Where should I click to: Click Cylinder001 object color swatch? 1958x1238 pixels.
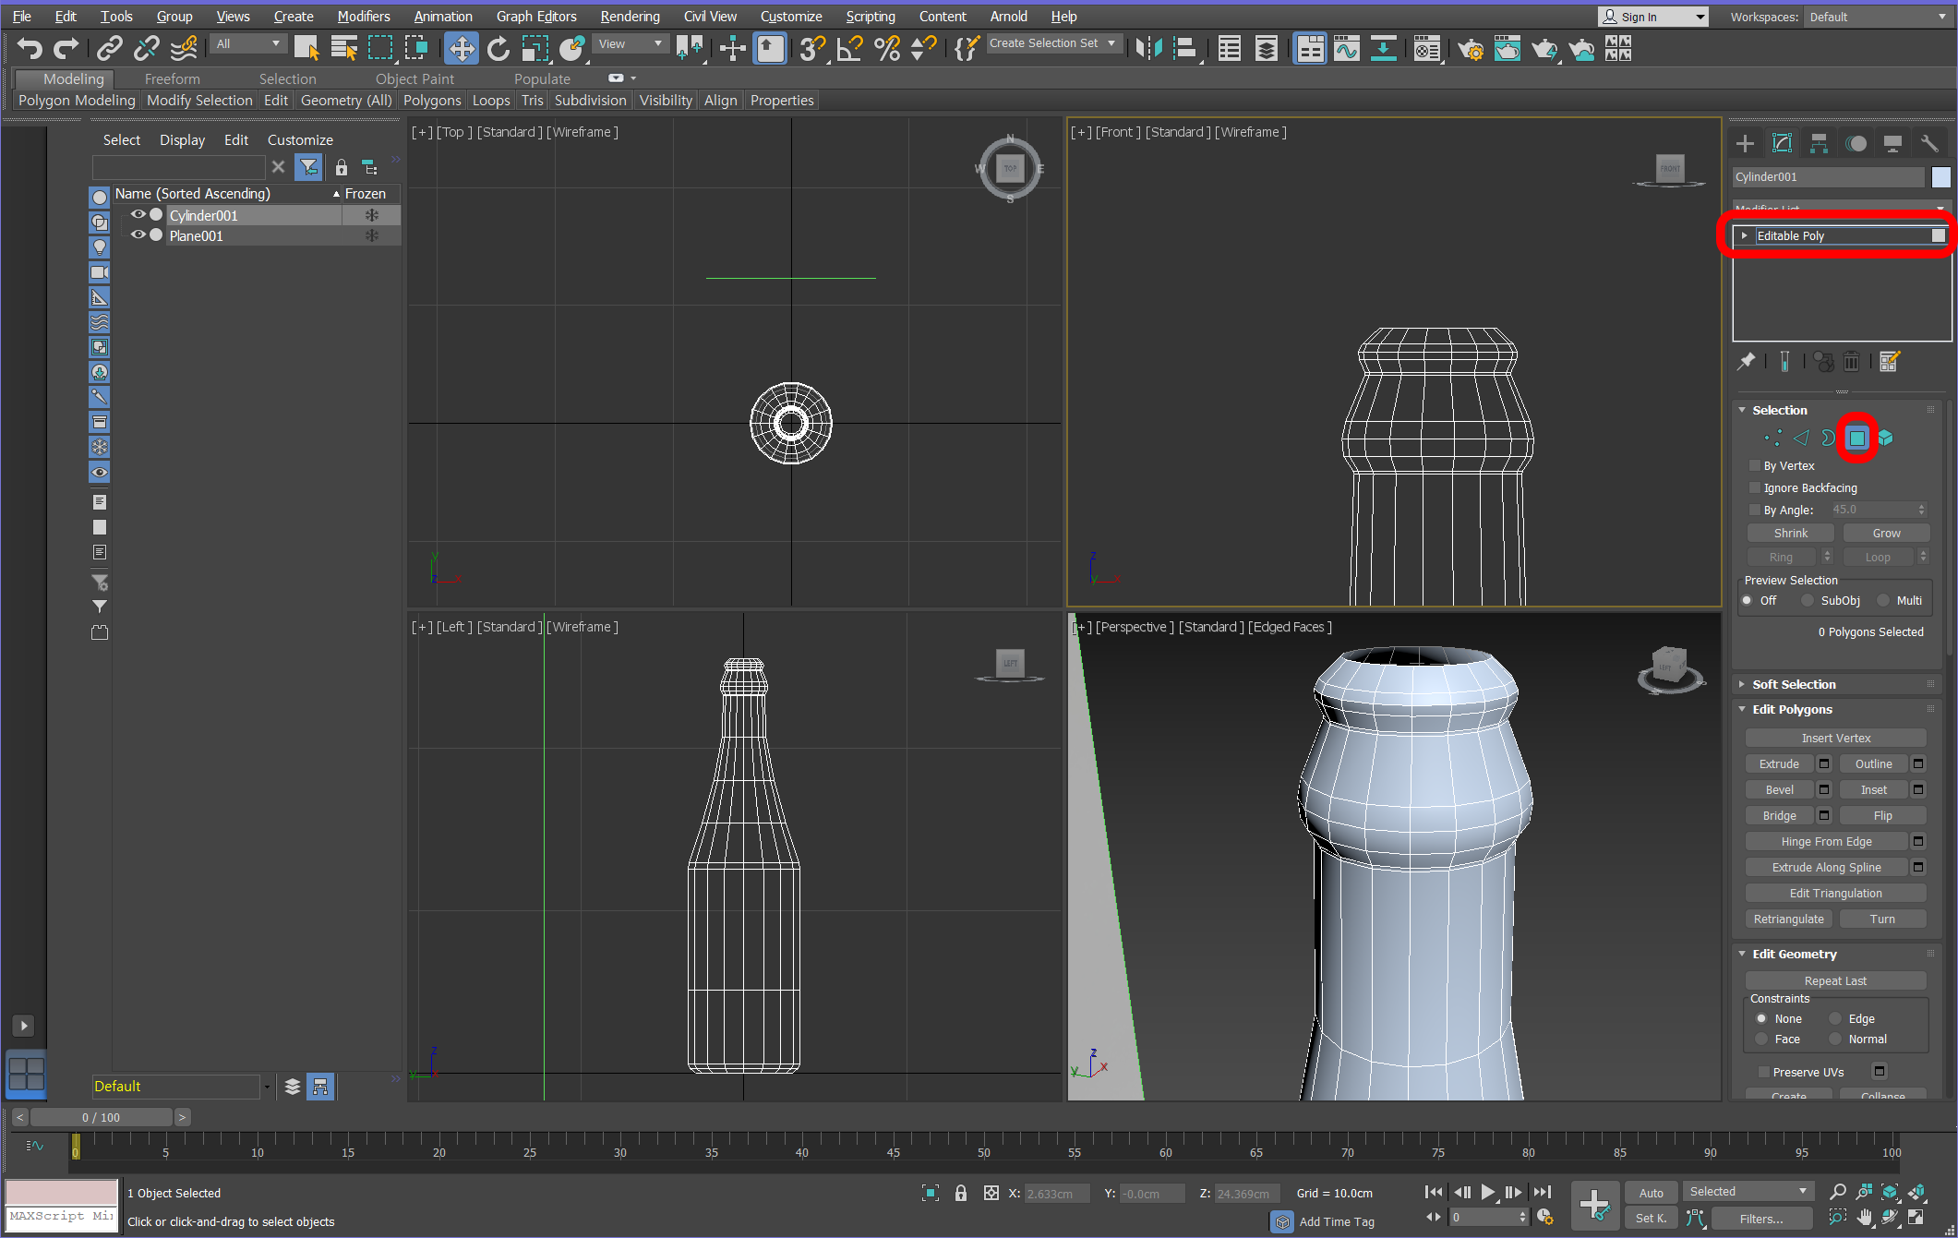(1940, 176)
